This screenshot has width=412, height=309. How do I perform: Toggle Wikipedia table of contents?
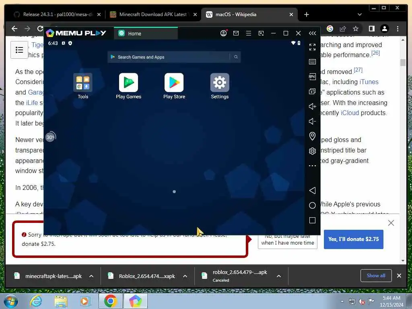[x=19, y=49]
